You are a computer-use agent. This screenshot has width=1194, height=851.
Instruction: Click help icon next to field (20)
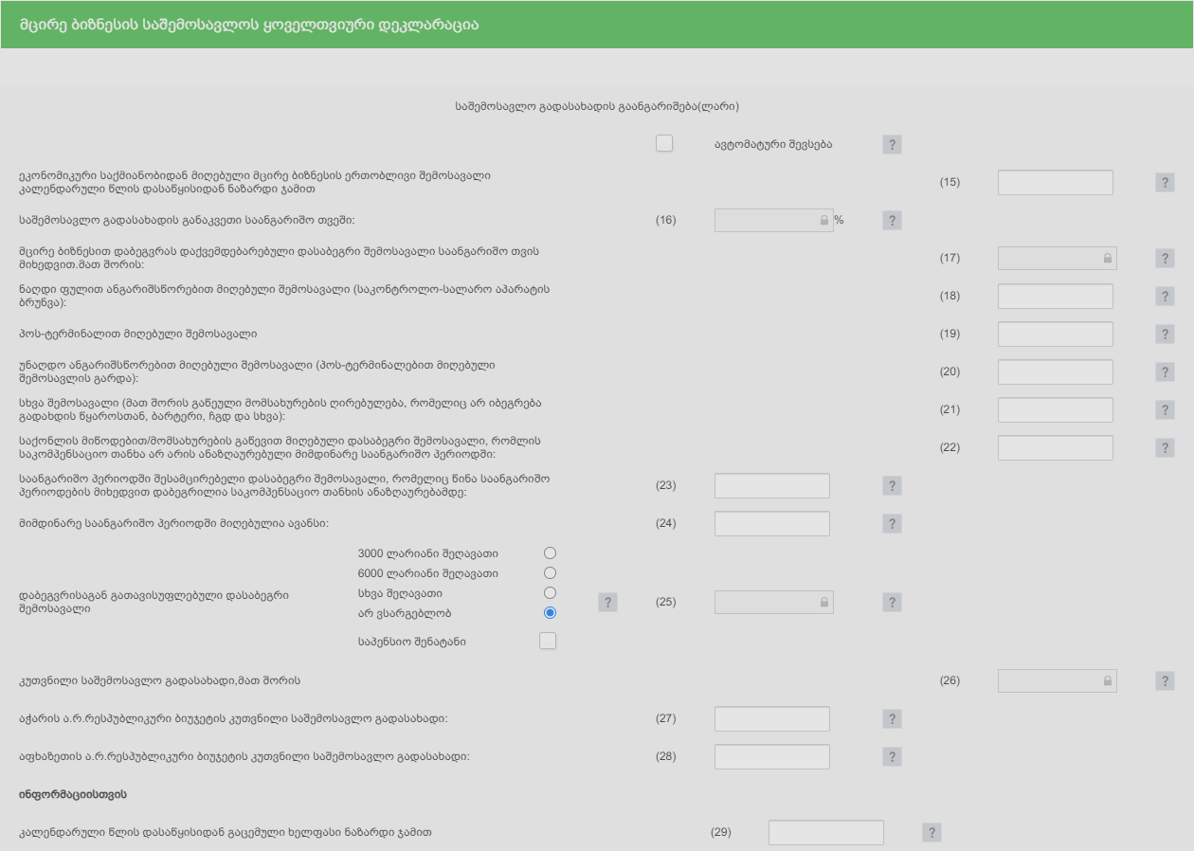1165,371
